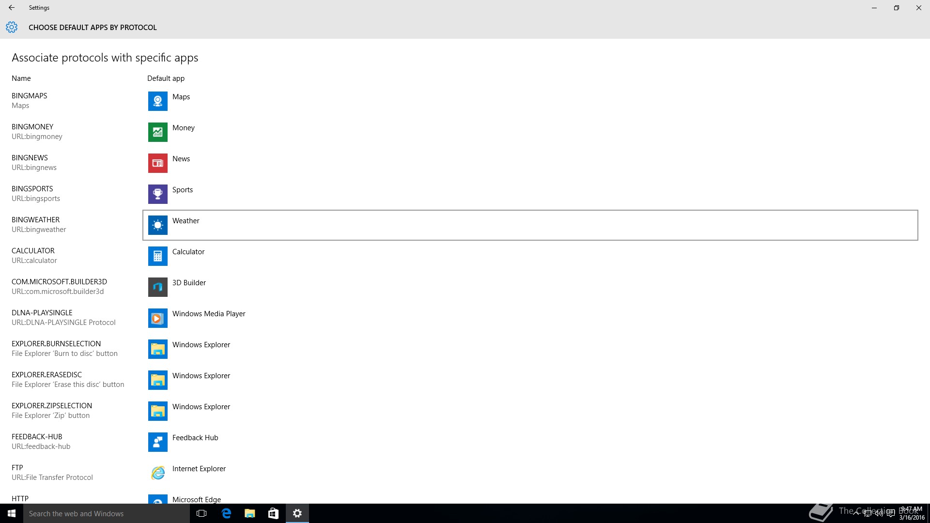Open the Start menu
The image size is (930, 523).
click(x=12, y=513)
